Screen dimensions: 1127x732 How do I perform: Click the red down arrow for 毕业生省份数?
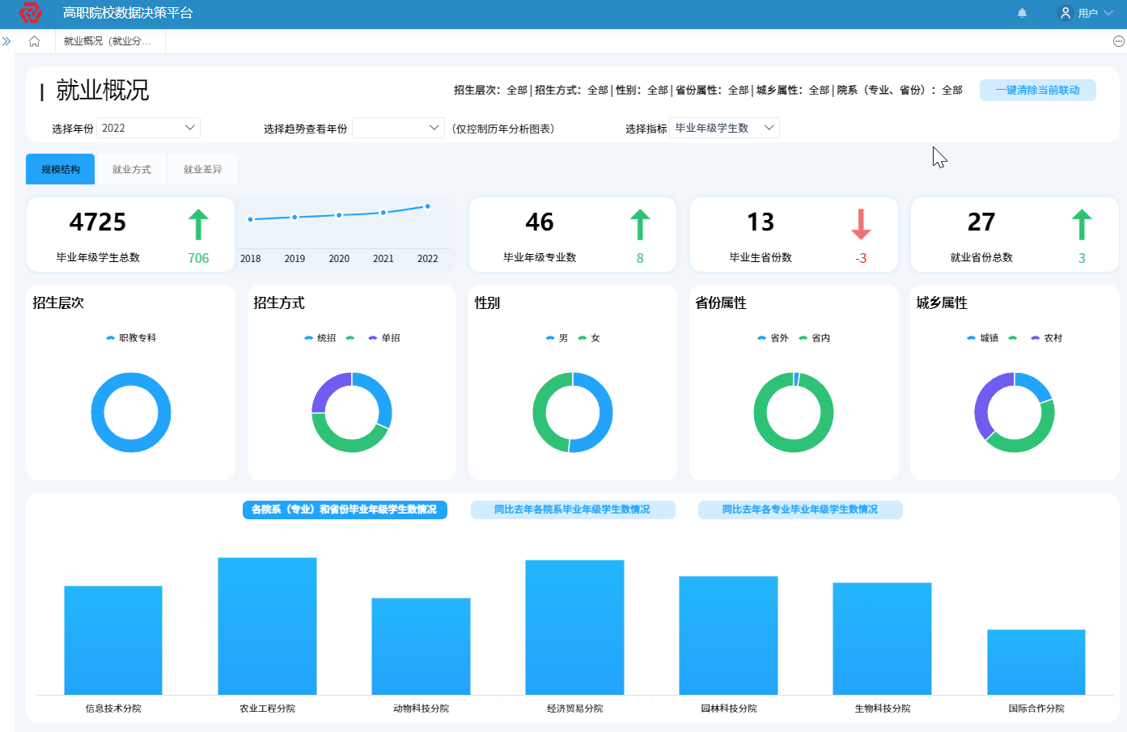[x=861, y=225]
